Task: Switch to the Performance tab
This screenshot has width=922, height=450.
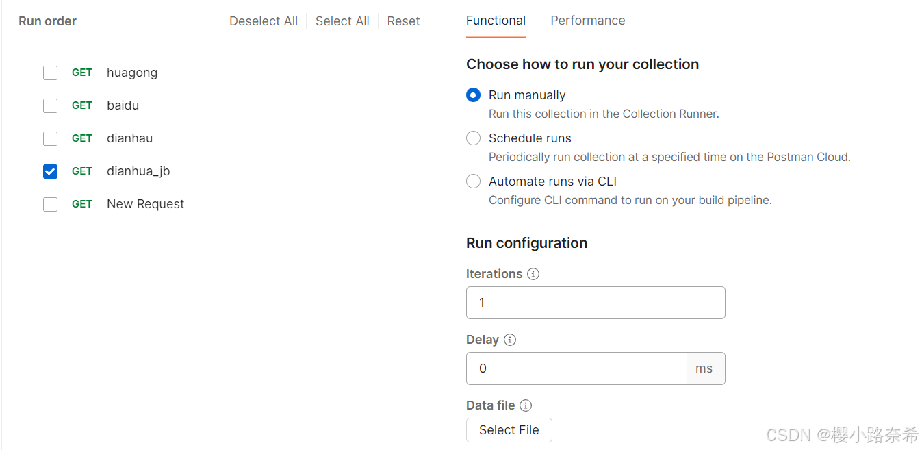Action: 587,21
